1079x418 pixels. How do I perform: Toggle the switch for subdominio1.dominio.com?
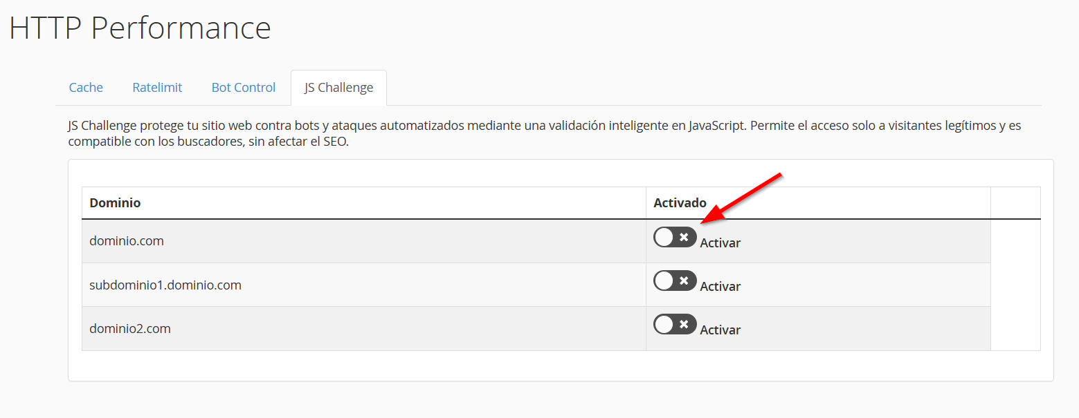click(x=675, y=281)
